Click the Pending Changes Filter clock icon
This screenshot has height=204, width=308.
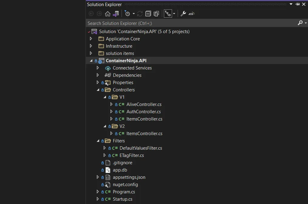tap(127, 14)
